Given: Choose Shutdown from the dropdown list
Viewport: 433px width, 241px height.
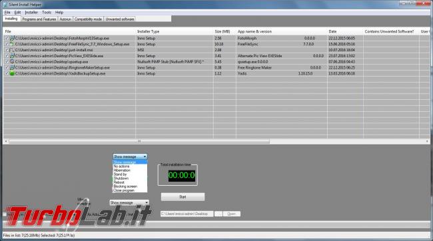Looking at the screenshot, I should tap(121, 178).
